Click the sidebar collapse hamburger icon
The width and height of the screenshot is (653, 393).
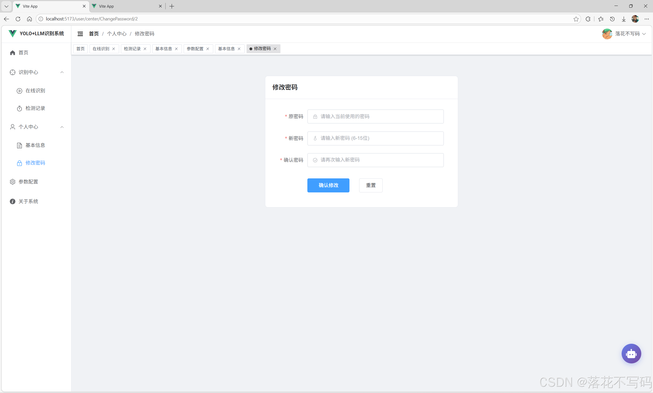(80, 34)
